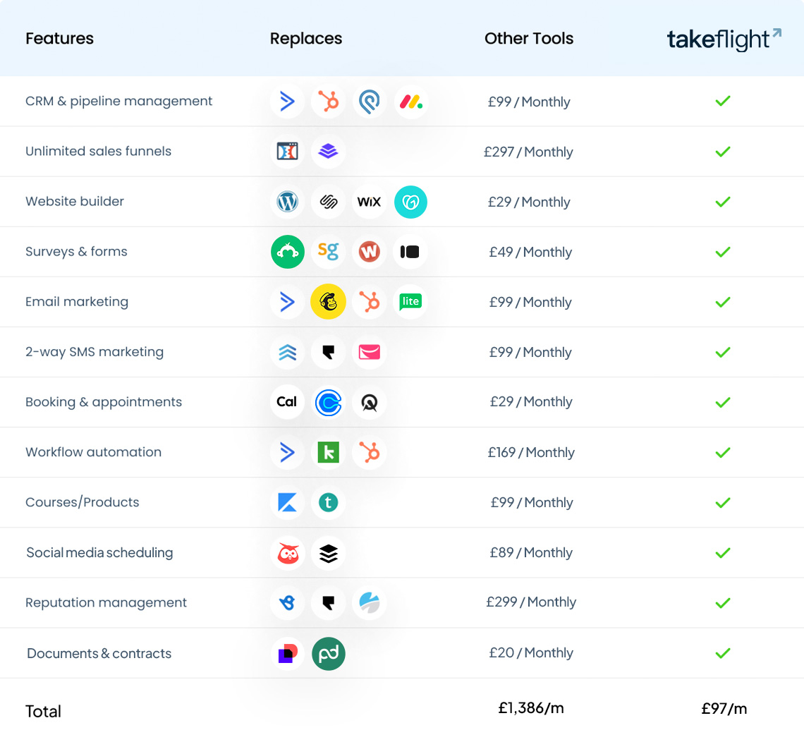
Task: Click the HubSpot icon in the CRM row
Action: point(328,102)
